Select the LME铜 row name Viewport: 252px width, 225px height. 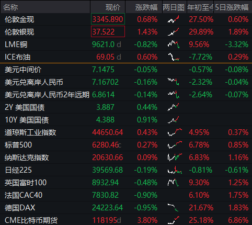tap(16, 44)
